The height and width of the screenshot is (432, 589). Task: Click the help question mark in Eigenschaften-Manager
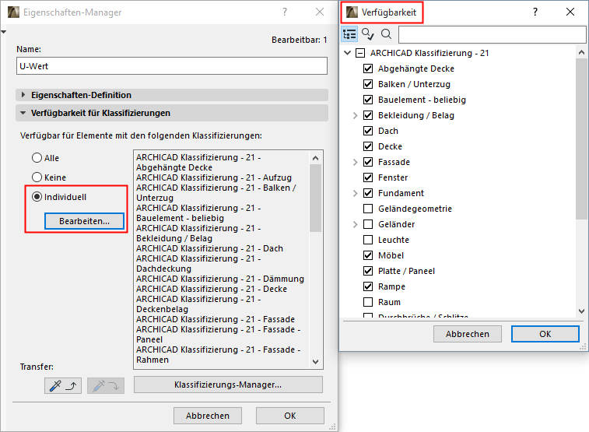[285, 12]
